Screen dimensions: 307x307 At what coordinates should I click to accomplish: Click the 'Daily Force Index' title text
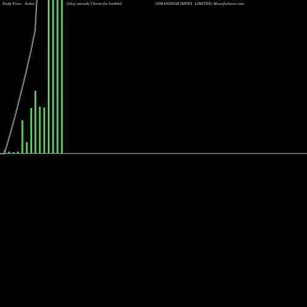[x=18, y=4]
